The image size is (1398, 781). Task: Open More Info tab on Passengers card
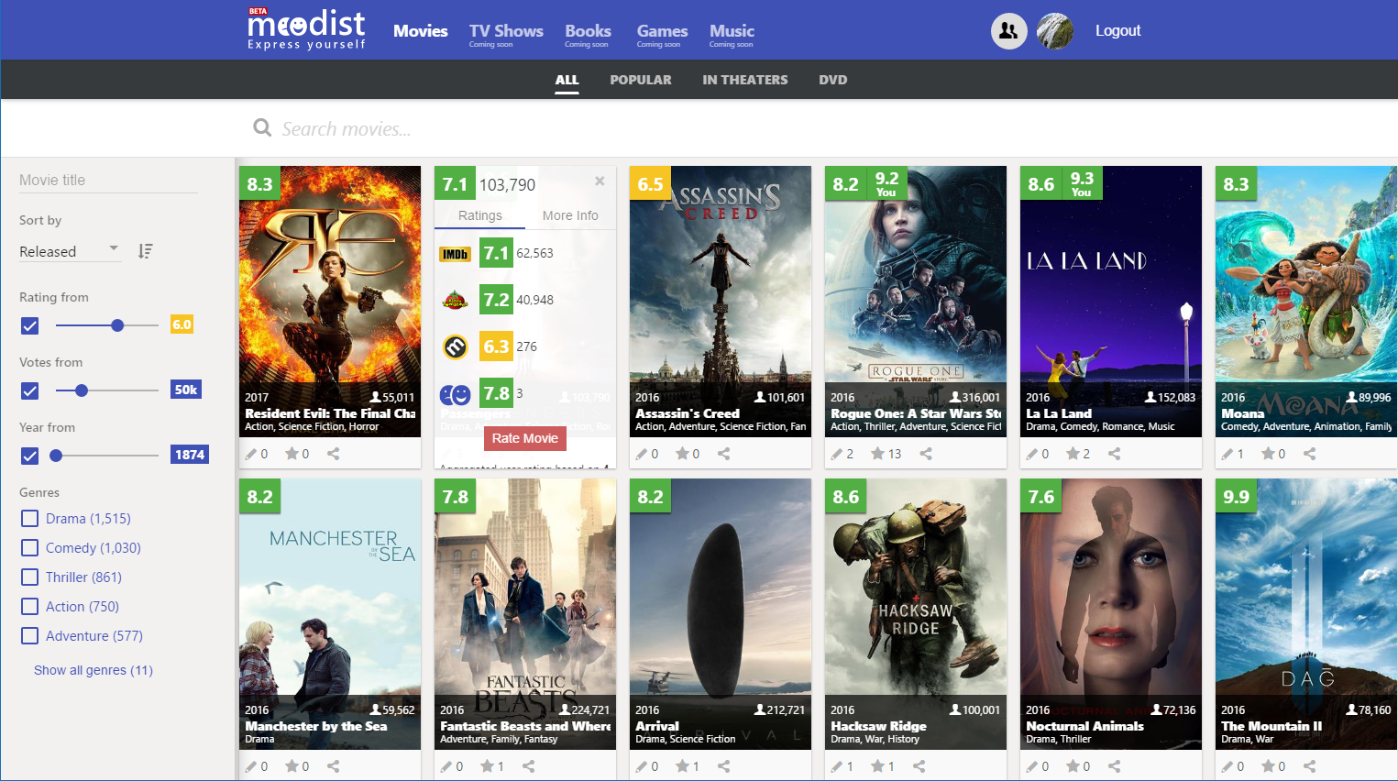click(570, 215)
